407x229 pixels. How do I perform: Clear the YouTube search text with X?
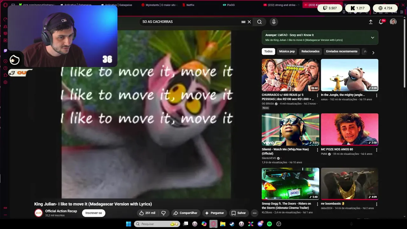(x=249, y=22)
